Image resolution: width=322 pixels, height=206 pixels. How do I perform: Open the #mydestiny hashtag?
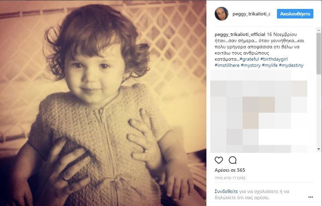(x=291, y=65)
